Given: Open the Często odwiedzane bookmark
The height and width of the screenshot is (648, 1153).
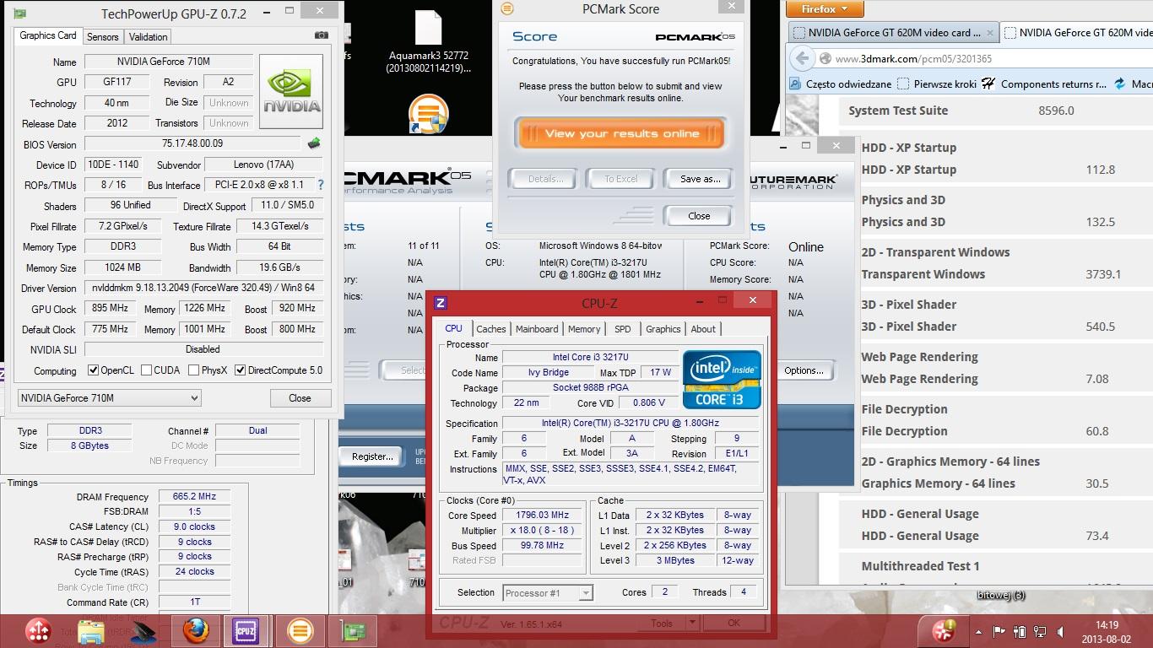Looking at the screenshot, I should tap(841, 84).
